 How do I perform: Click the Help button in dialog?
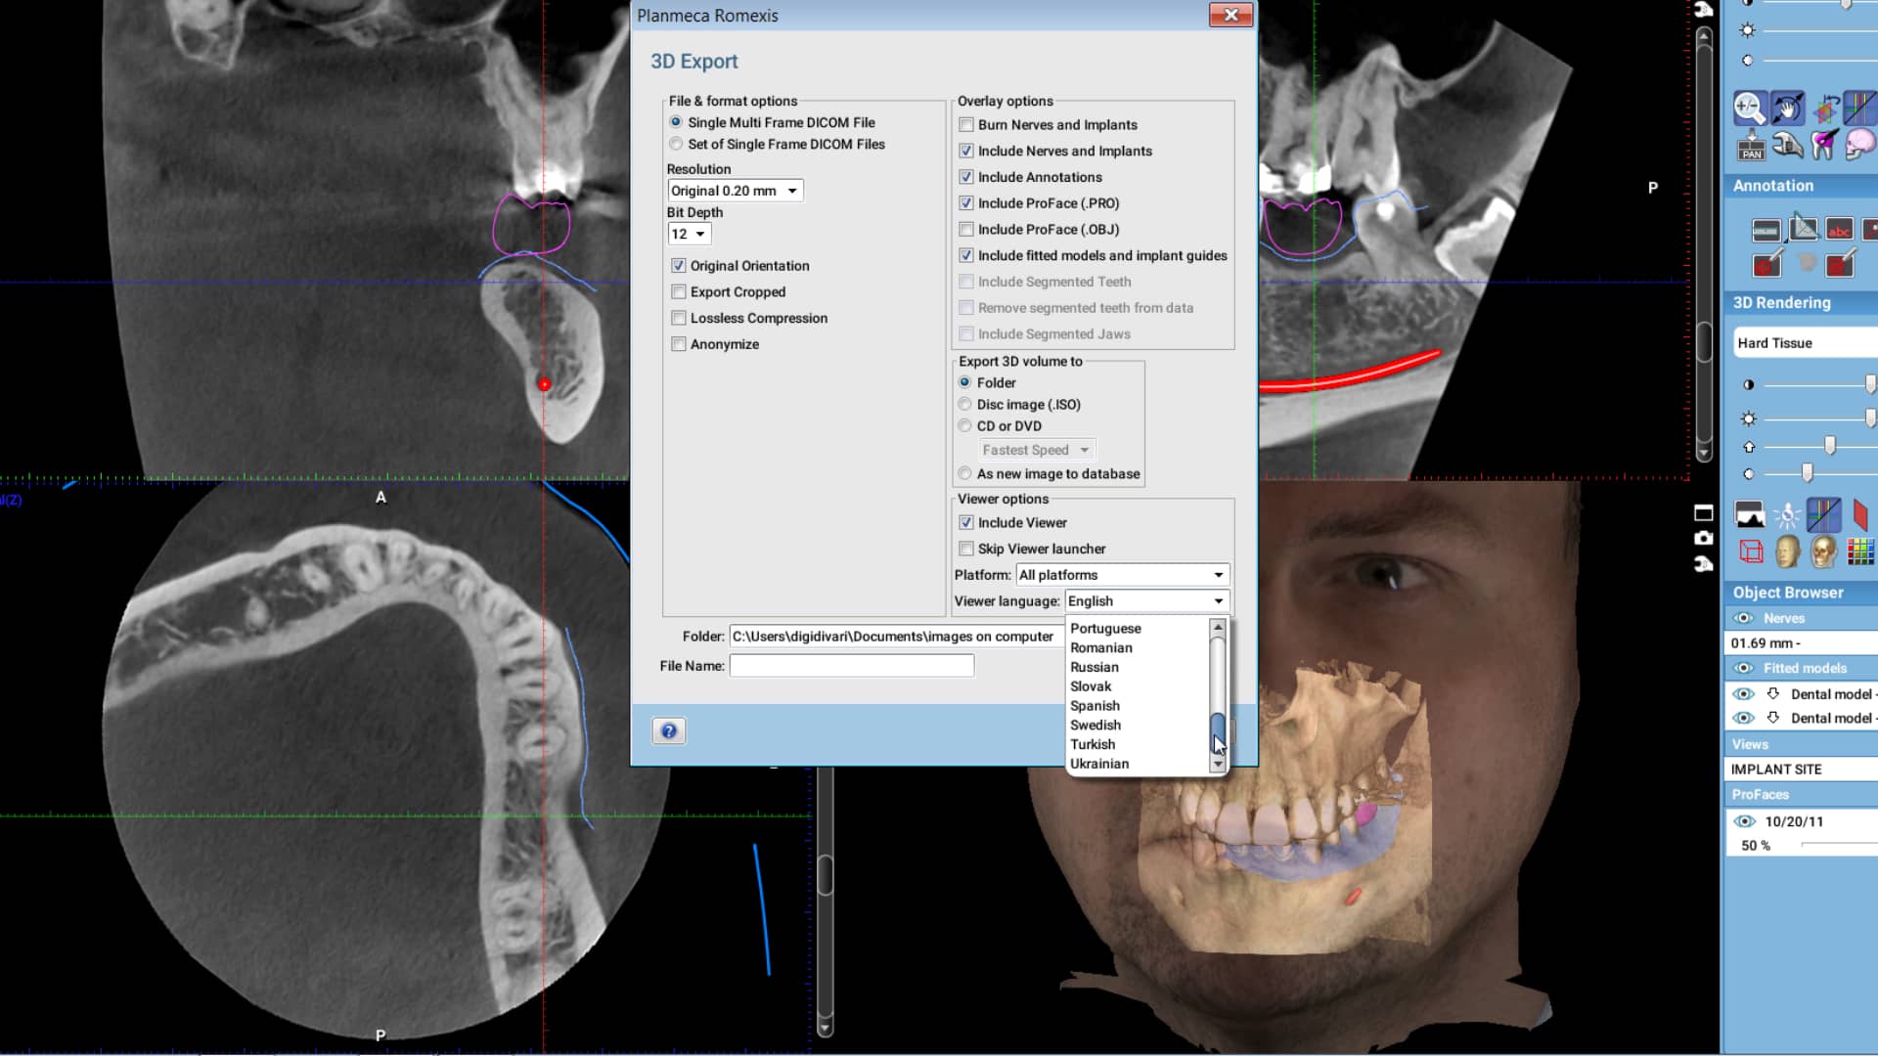point(669,729)
